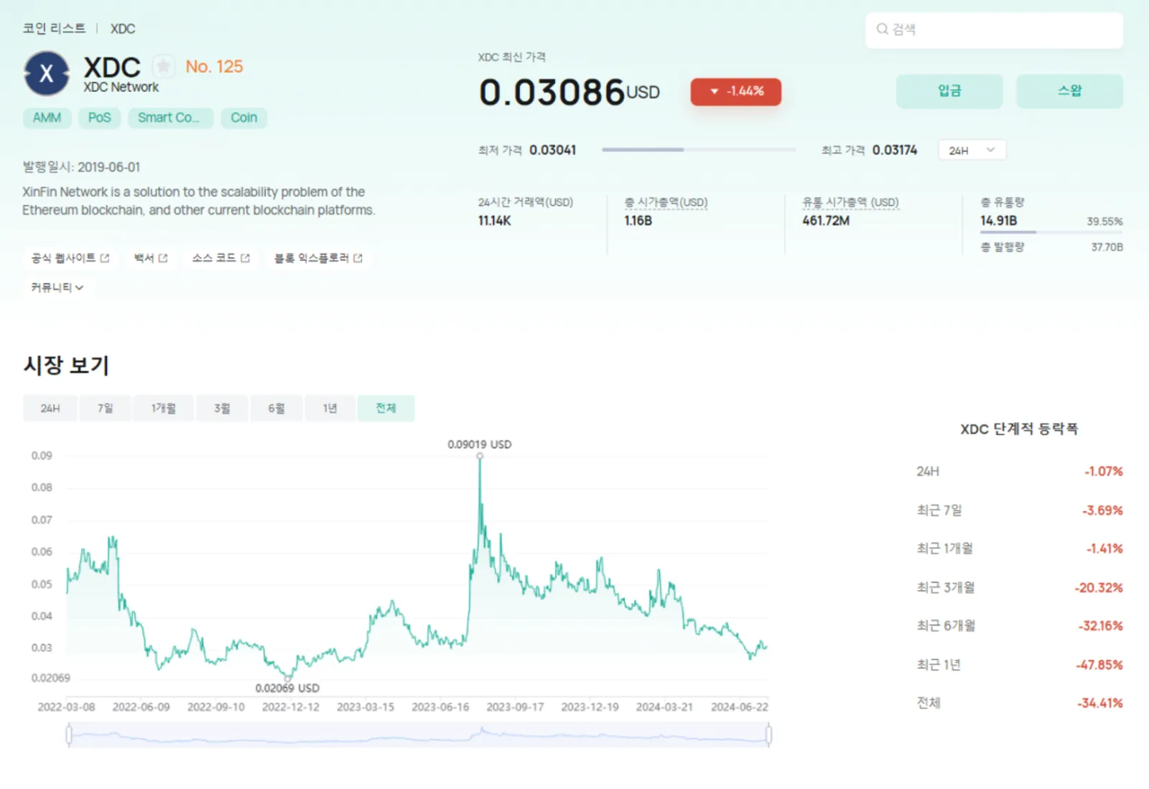Click the left chart range slider handle

pos(69,734)
